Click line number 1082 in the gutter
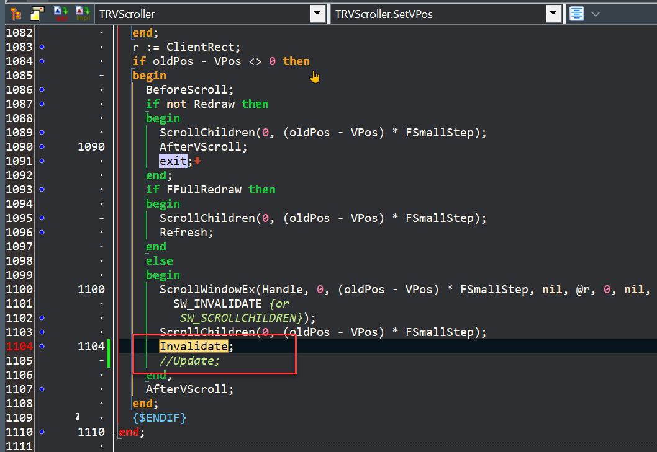The height and width of the screenshot is (452, 657). 19,33
